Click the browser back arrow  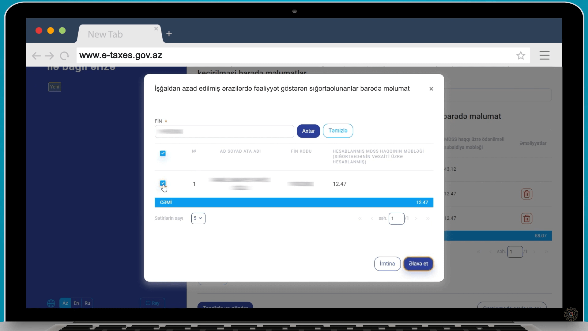point(36,56)
